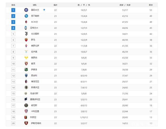Click the Juventus logo icon
This screenshot has width=166, height=129.
tap(26, 34)
